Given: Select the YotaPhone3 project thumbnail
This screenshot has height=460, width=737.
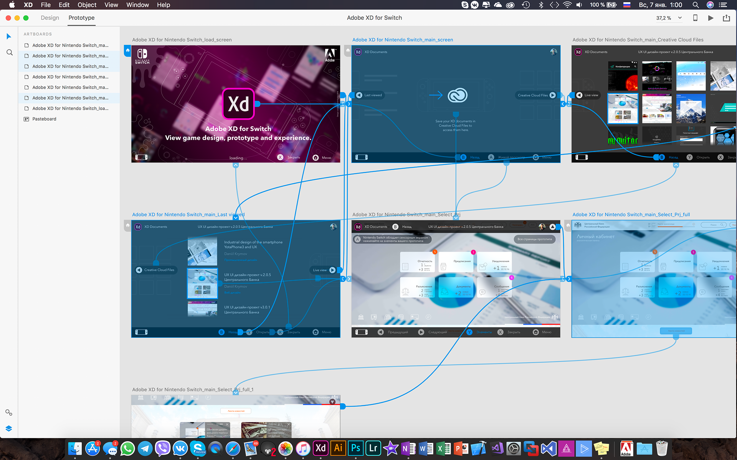Looking at the screenshot, I should pyautogui.click(x=202, y=251).
